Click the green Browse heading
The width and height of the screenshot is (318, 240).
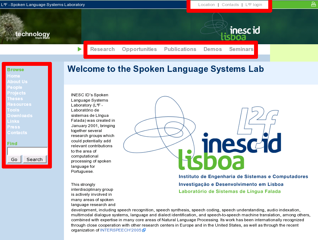[15, 69]
